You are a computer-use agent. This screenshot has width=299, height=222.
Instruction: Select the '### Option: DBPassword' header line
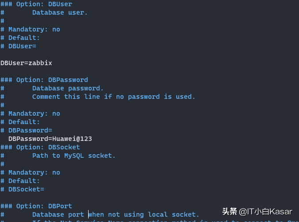[44, 80]
